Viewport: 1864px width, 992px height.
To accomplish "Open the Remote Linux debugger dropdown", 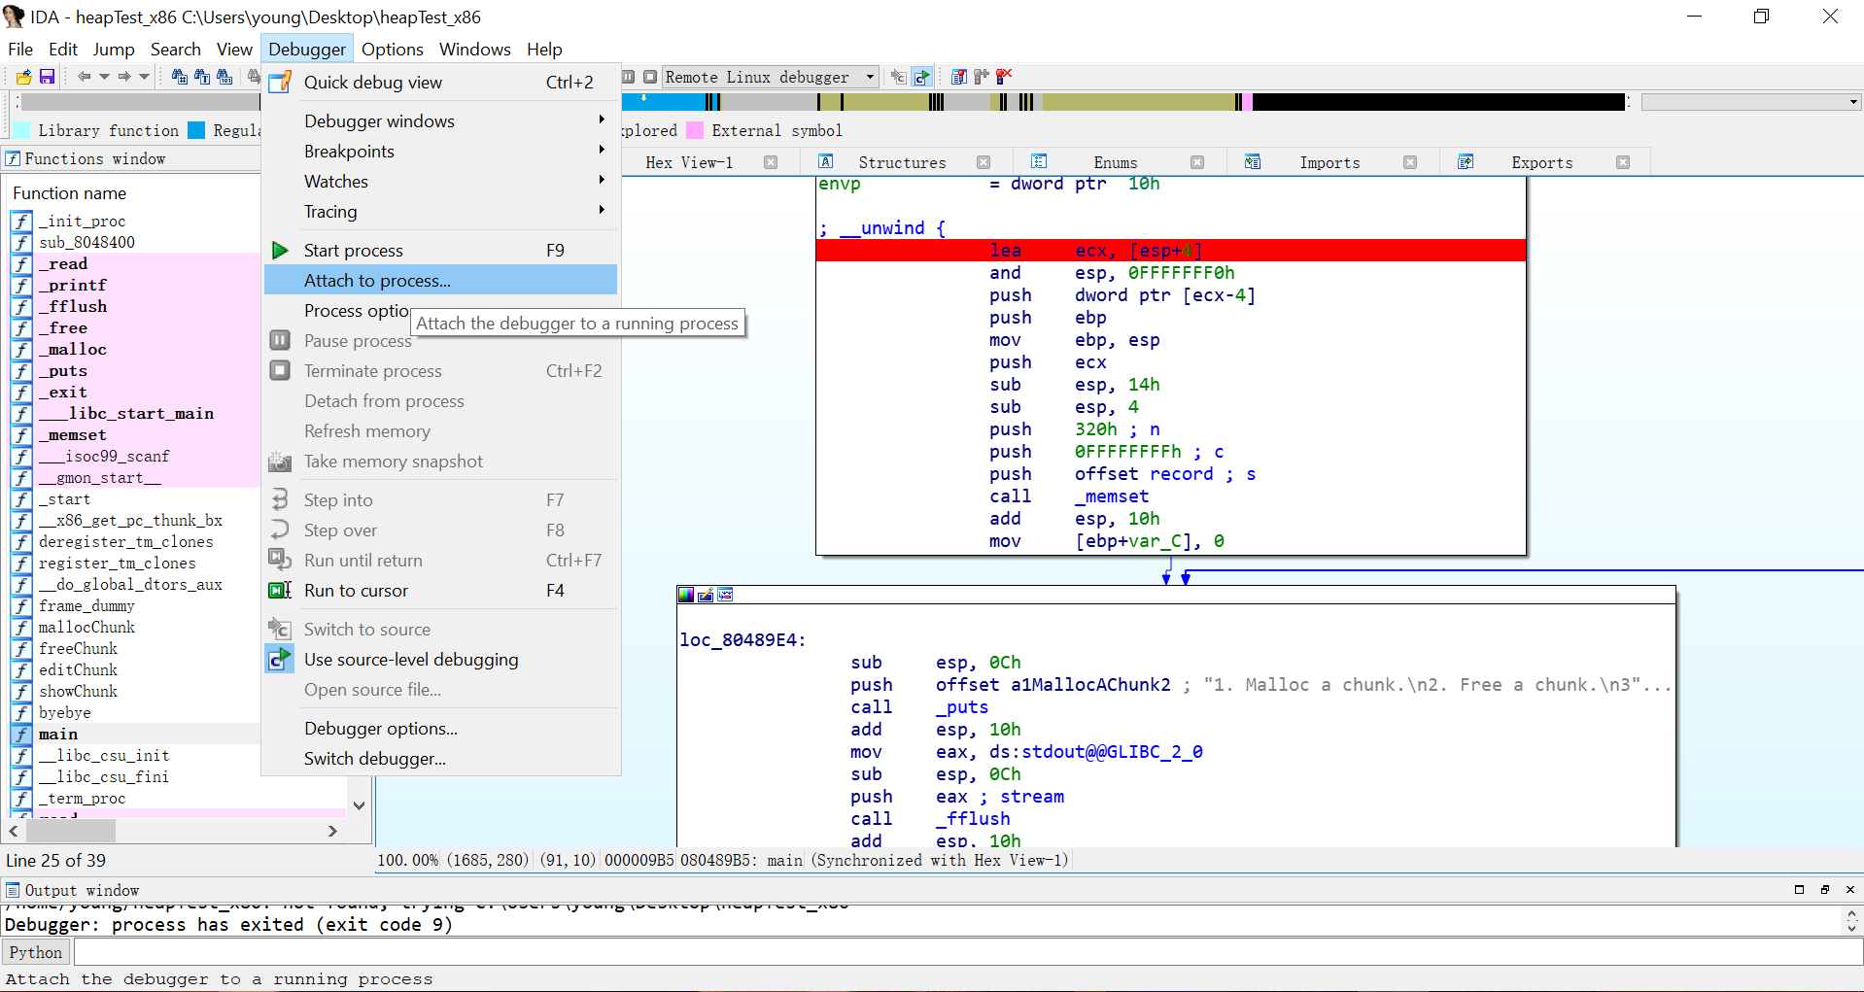I will pos(868,77).
